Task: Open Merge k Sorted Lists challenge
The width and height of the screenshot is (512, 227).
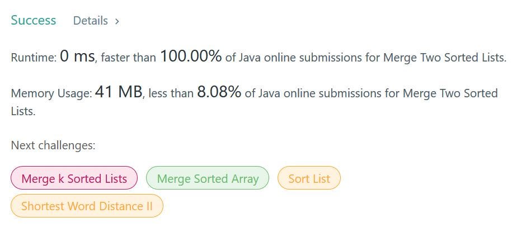Action: pyautogui.click(x=74, y=178)
